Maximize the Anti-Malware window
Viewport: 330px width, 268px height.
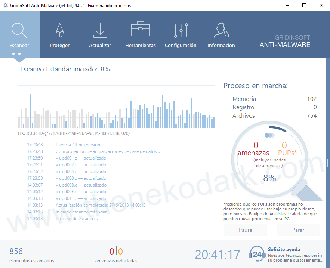pyautogui.click(x=304, y=6)
